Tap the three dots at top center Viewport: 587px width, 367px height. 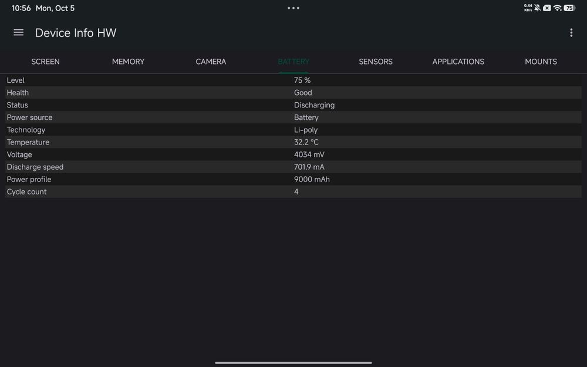293,8
